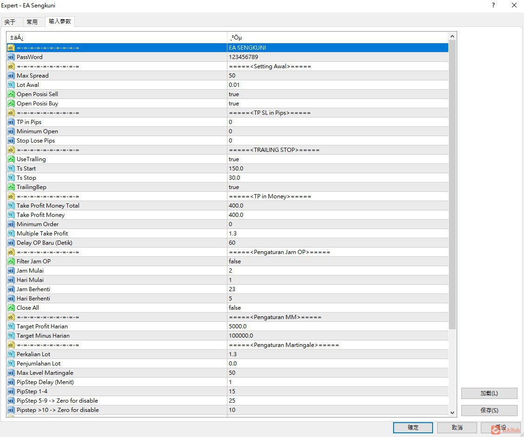
Task: Click the Open Posisi Sell value true
Action: click(x=233, y=94)
